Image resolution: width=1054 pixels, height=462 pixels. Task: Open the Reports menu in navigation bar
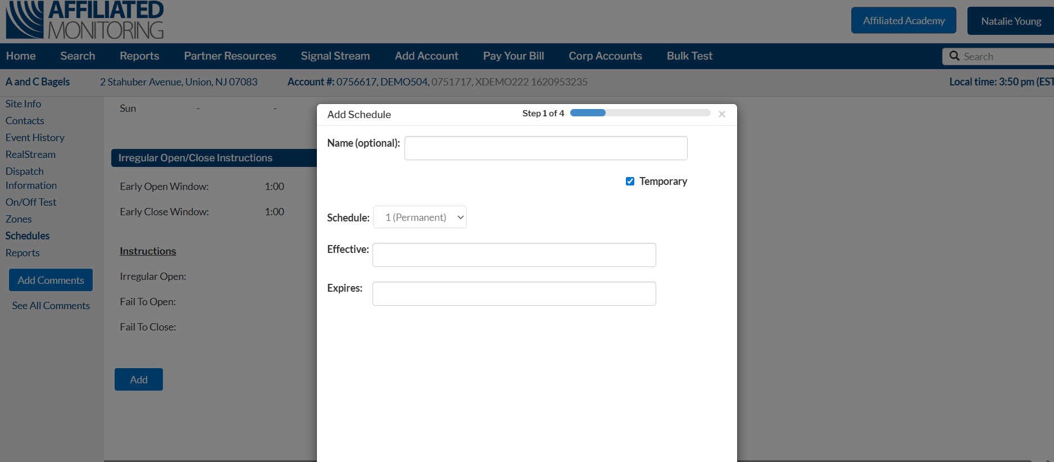(x=139, y=56)
